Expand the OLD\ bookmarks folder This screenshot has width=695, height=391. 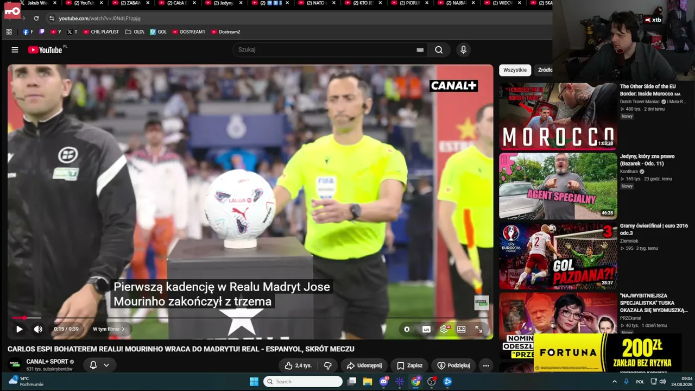tap(135, 32)
